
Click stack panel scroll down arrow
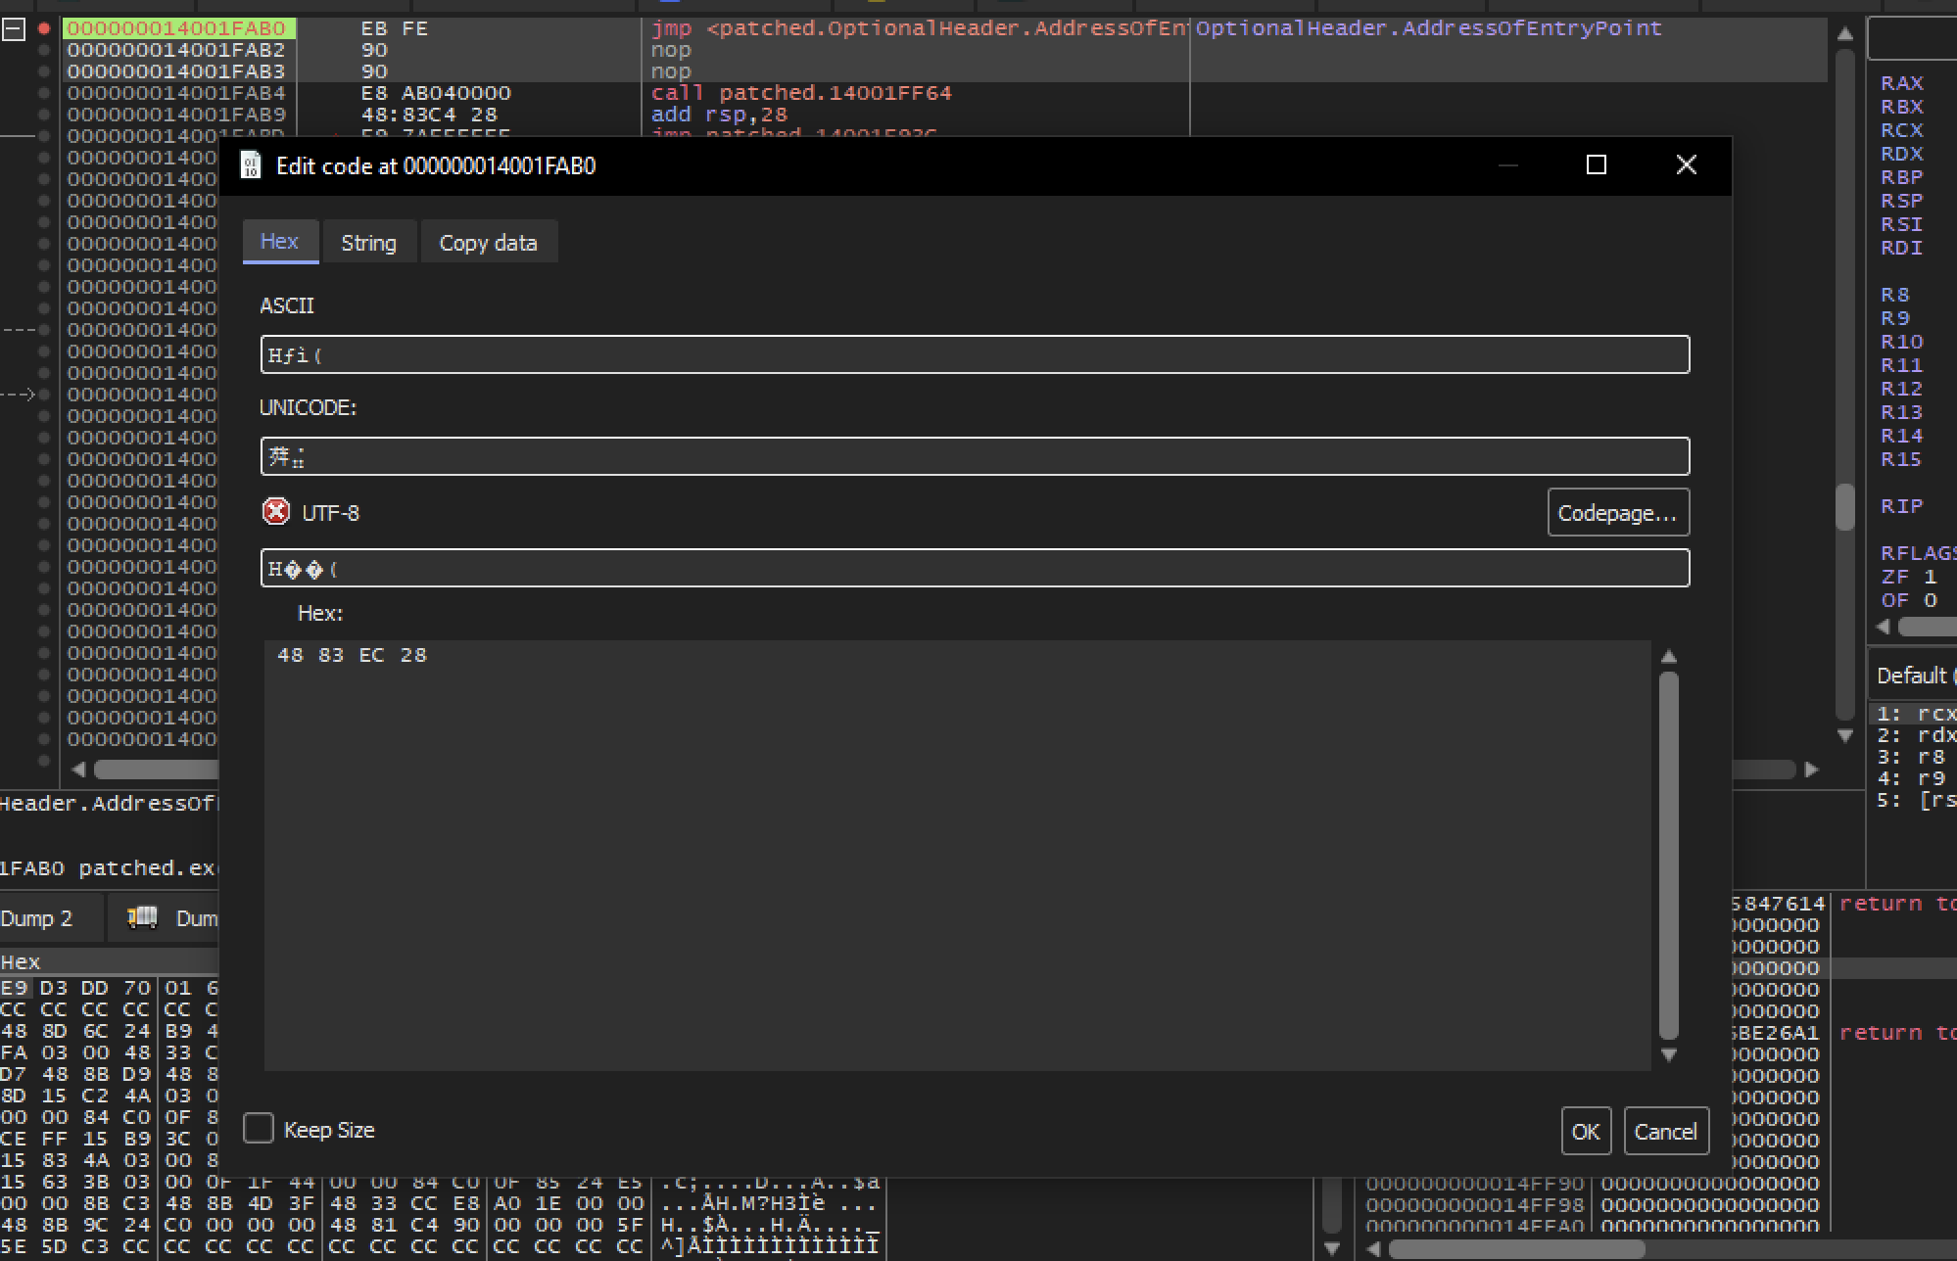(x=1331, y=1248)
